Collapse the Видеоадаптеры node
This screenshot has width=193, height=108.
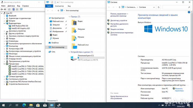point(4,23)
